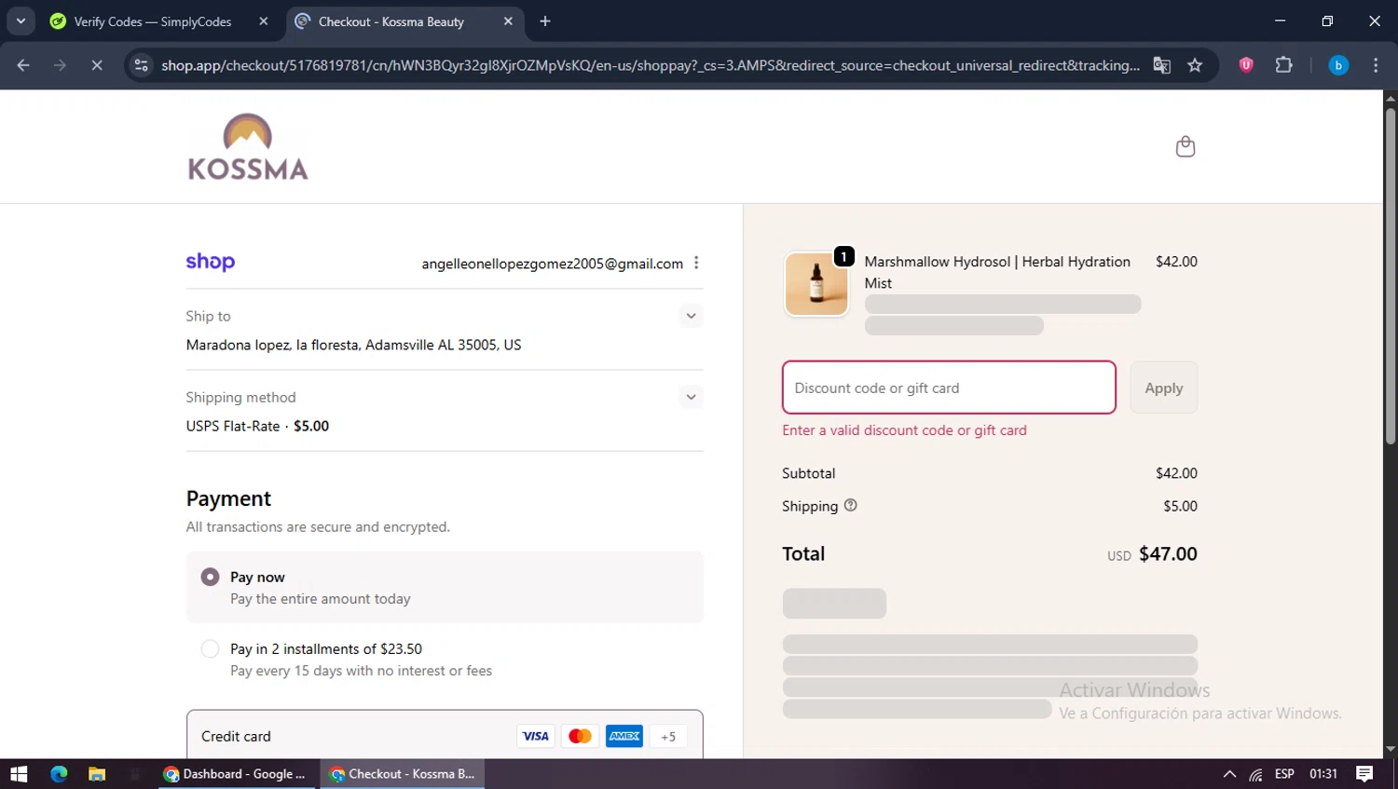Click the 01:31 clock in the taskbar
The width and height of the screenshot is (1398, 789).
point(1323,774)
